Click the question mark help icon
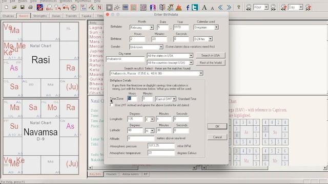Screen dimensions: 328x184 point(239,8)
